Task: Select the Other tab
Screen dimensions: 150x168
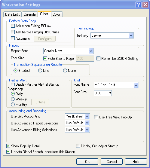Action: pos(44,14)
